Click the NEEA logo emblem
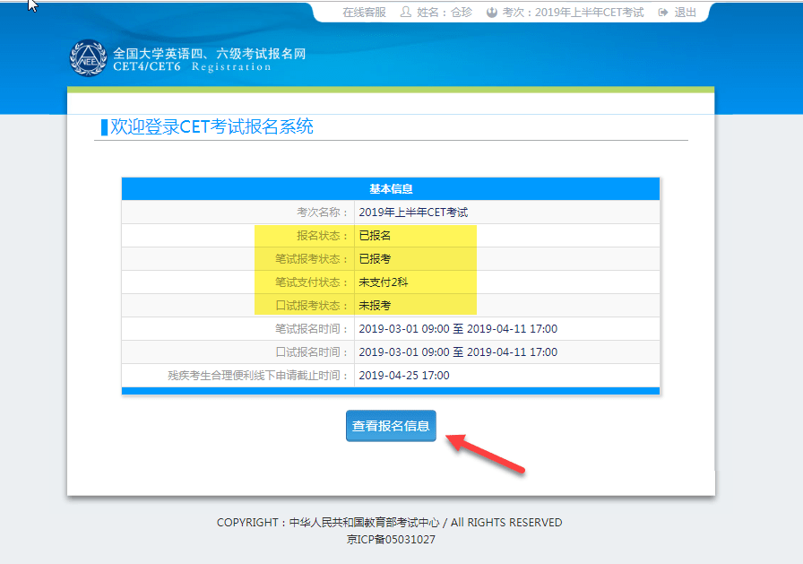803x564 pixels. click(x=88, y=58)
